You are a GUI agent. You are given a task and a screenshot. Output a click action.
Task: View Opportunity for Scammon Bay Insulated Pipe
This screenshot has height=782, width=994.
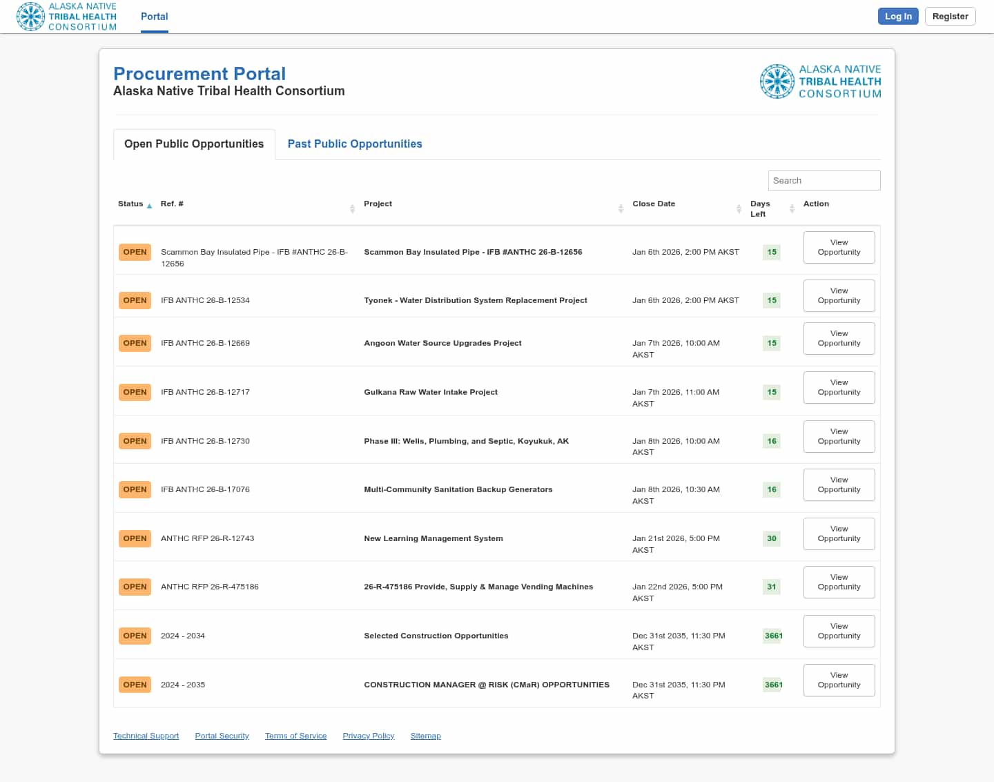click(839, 247)
